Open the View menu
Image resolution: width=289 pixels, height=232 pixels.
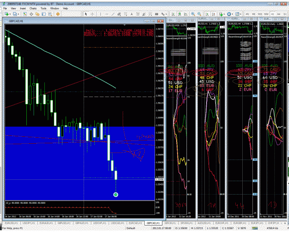13,8
